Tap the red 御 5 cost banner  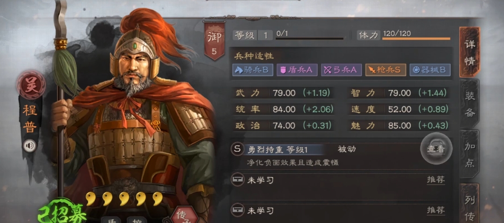[214, 41]
